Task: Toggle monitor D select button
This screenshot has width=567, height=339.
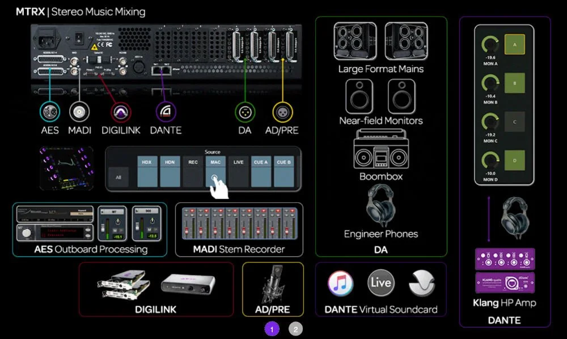Action: point(515,160)
